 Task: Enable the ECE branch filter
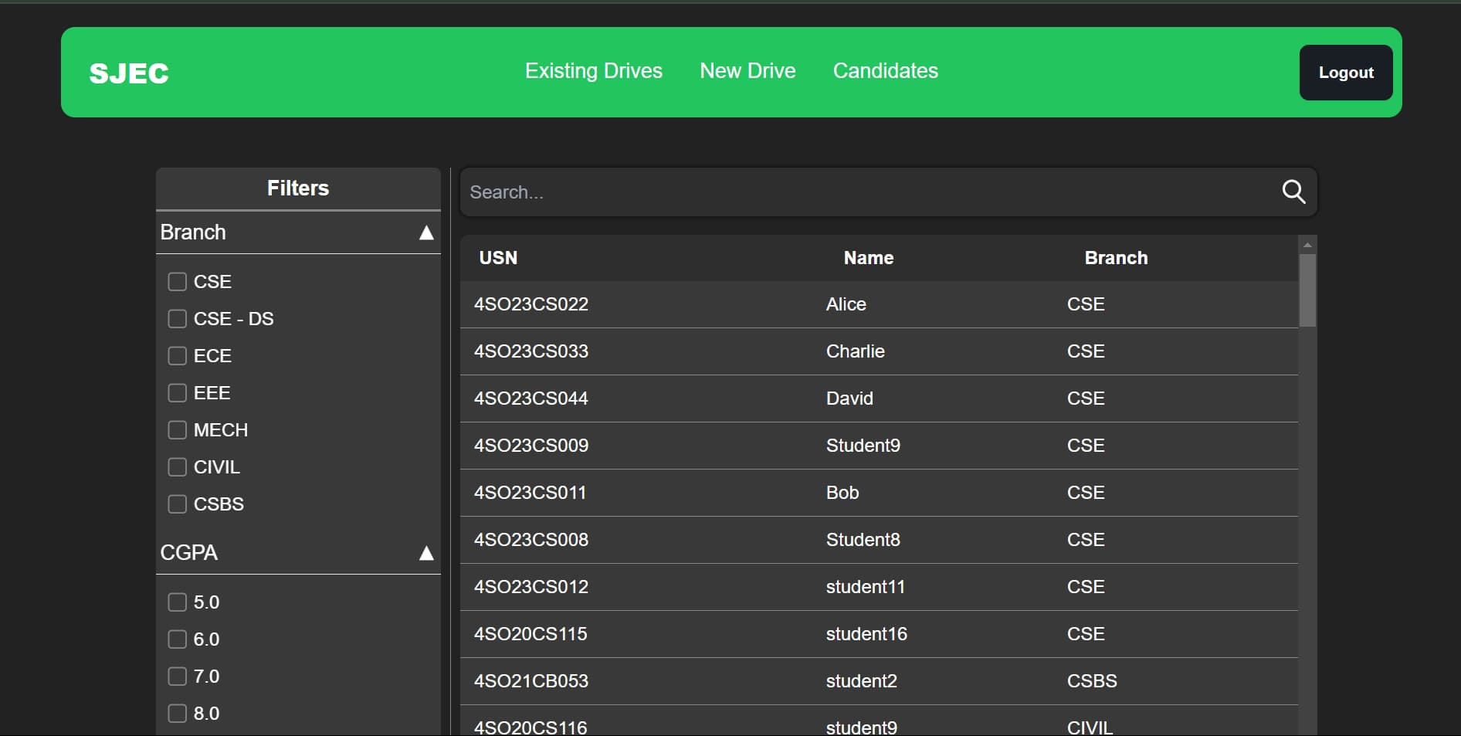tap(178, 355)
